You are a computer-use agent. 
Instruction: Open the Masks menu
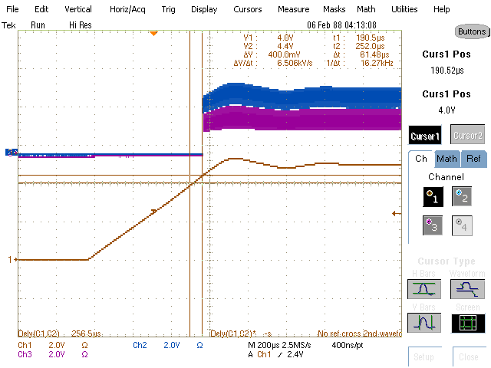pos(334,9)
